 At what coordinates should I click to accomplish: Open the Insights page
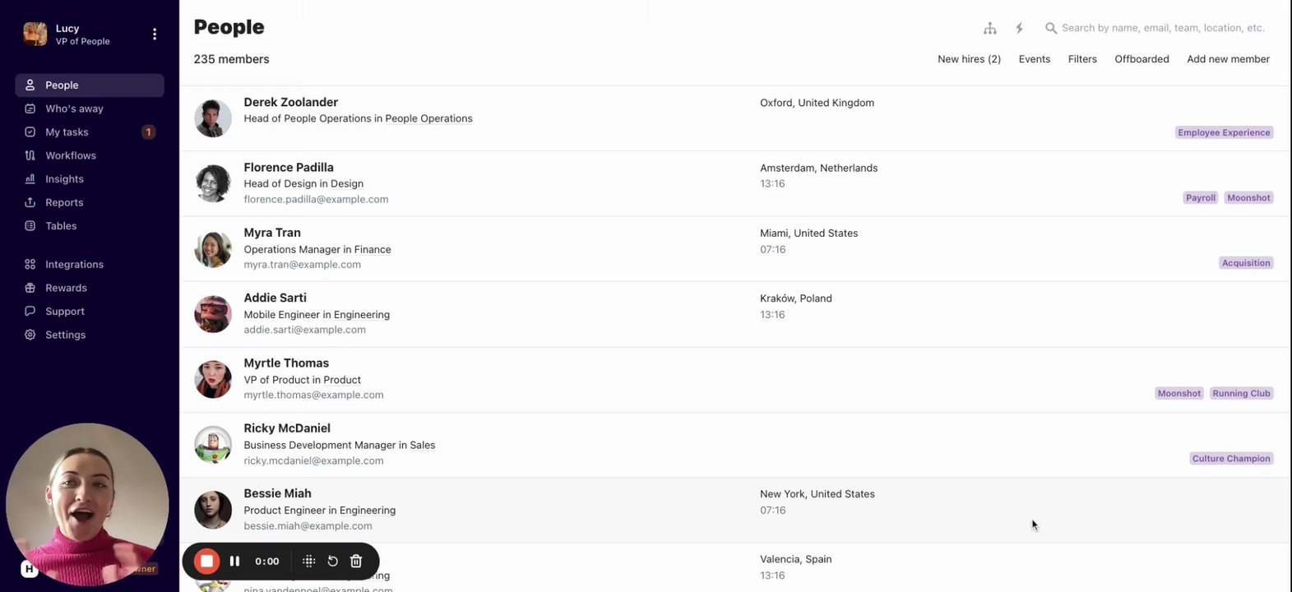[x=64, y=178]
